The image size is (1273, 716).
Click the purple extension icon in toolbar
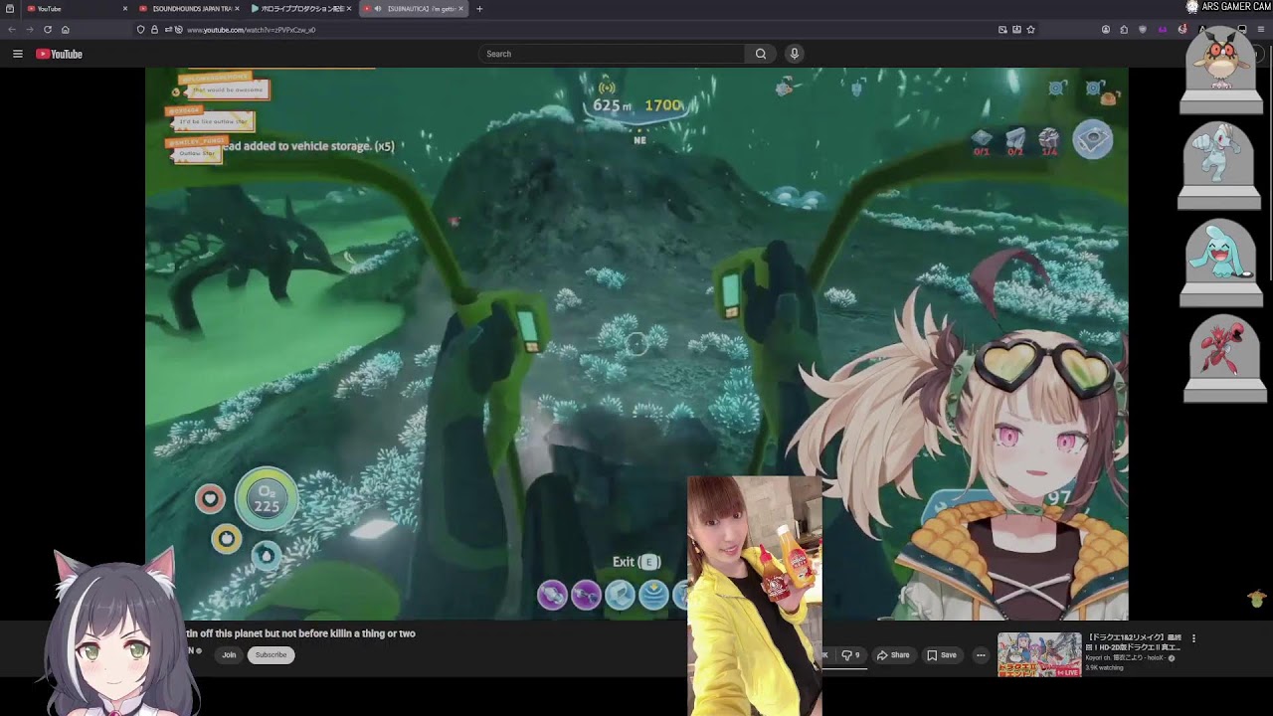[1163, 30]
